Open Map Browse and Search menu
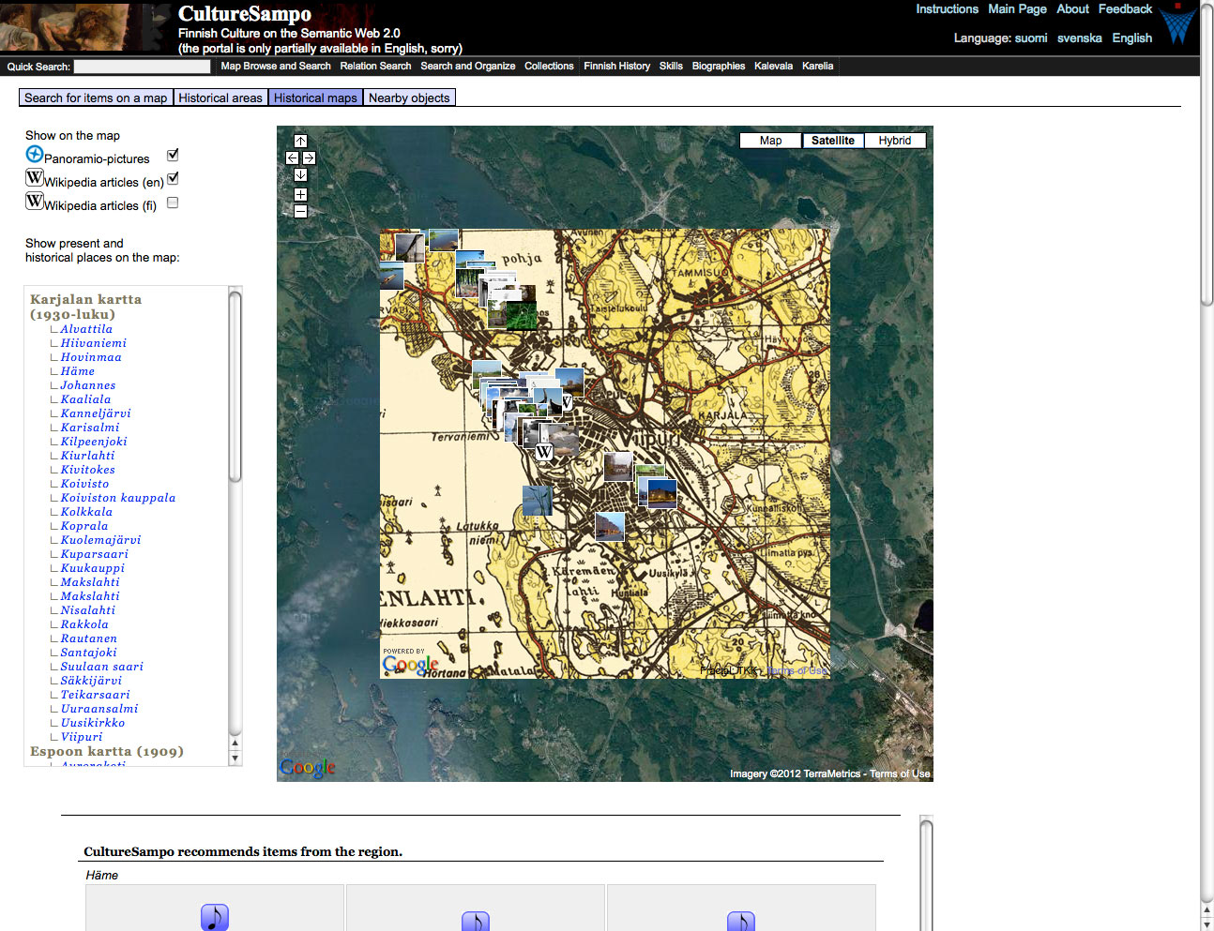Image resolution: width=1214 pixels, height=931 pixels. pos(276,67)
